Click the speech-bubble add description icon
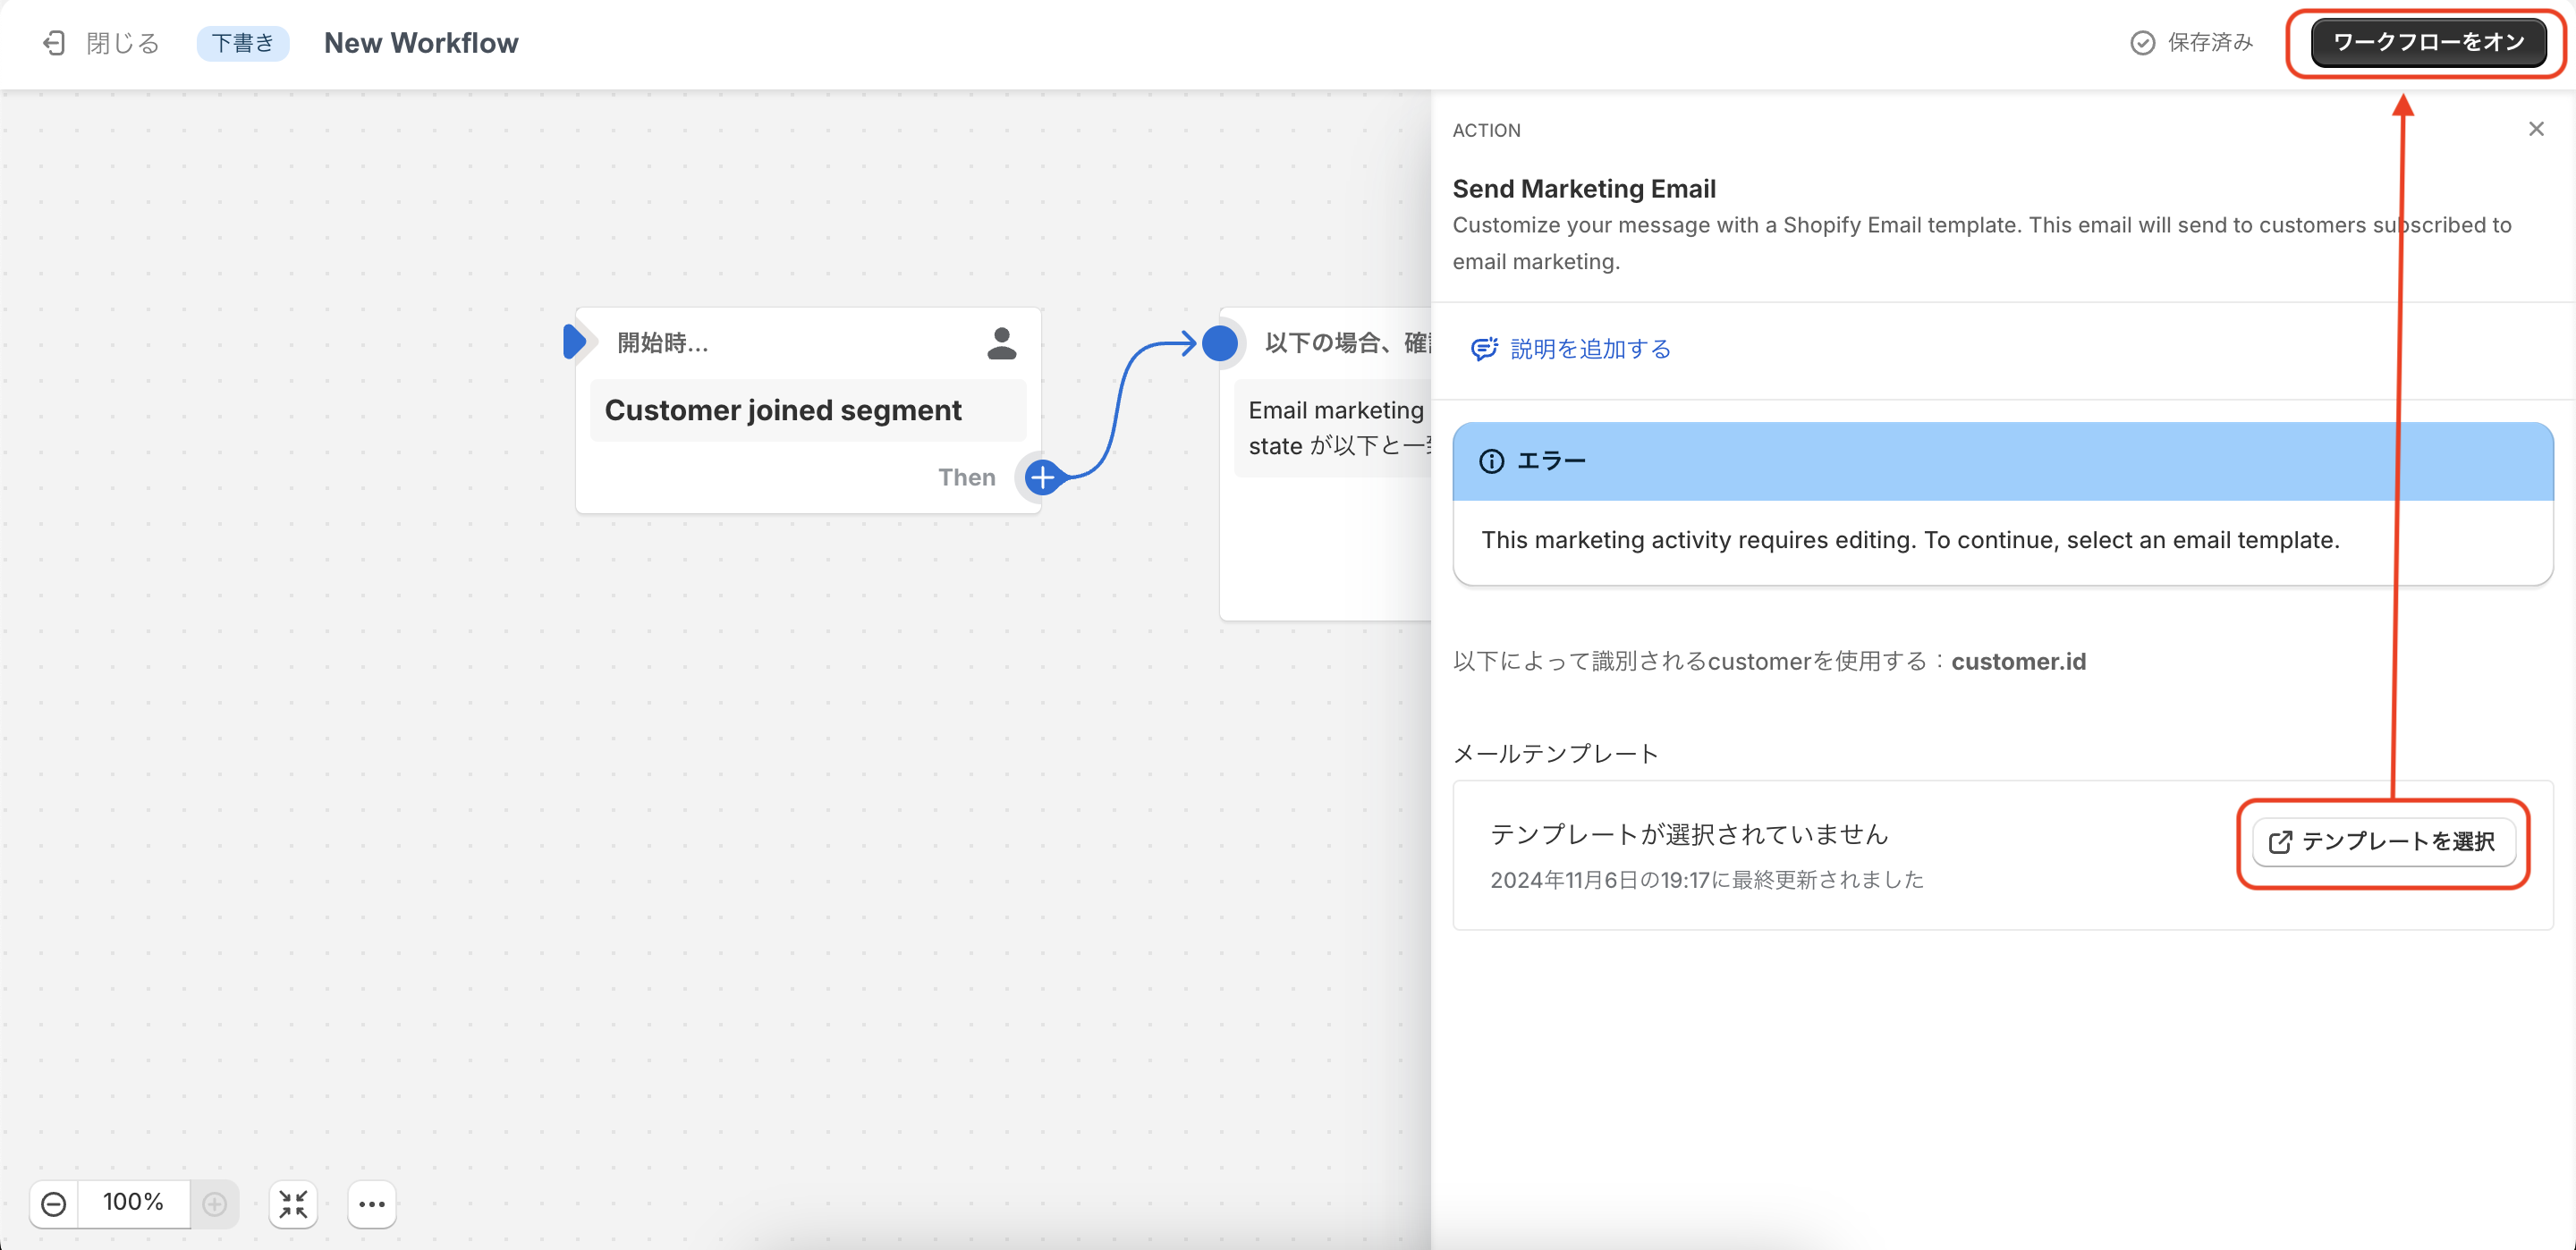This screenshot has height=1250, width=2576. click(1483, 348)
